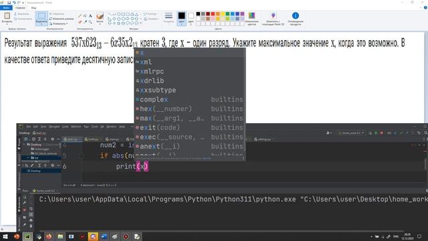Select the Fill bucket tool in Paint
This screenshot has height=241, width=428.
tap(85, 16)
